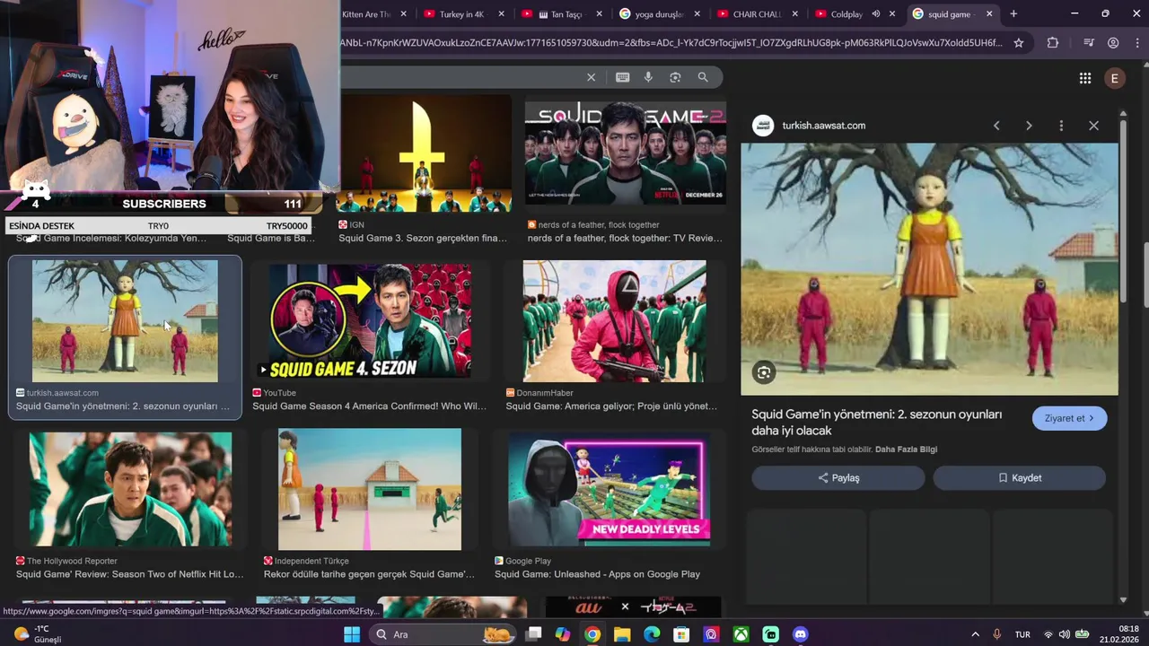Viewport: 1149px width, 646px height.
Task: Open preview title Squid Game'in yönetmeni link
Action: 876,423
